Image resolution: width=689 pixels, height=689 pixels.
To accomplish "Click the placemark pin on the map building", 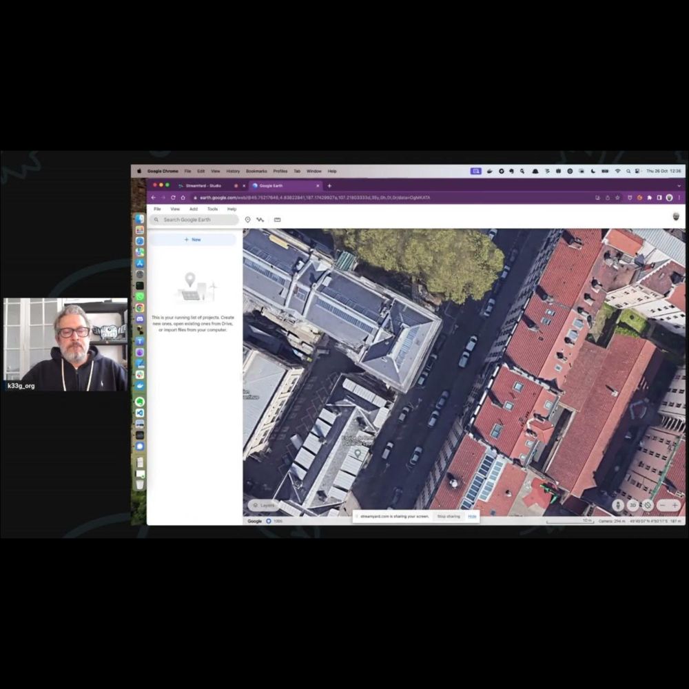I will click(358, 453).
